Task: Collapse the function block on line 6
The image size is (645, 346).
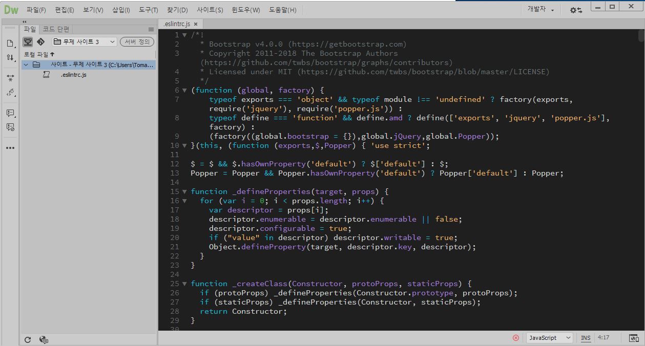Action: tap(184, 90)
